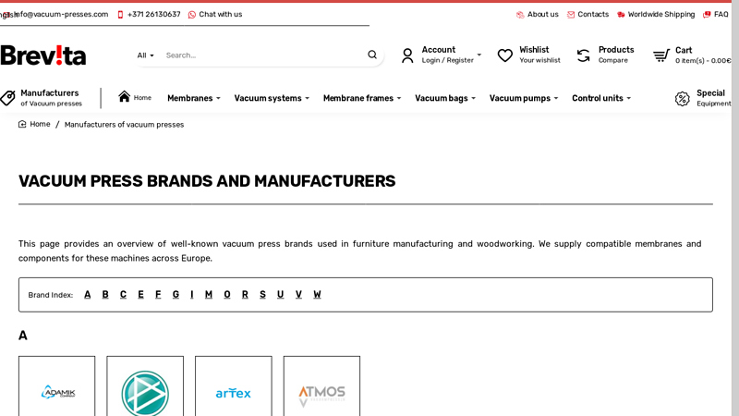Open the Special Equipment menu item
The width and height of the screenshot is (739, 416).
coord(713,98)
